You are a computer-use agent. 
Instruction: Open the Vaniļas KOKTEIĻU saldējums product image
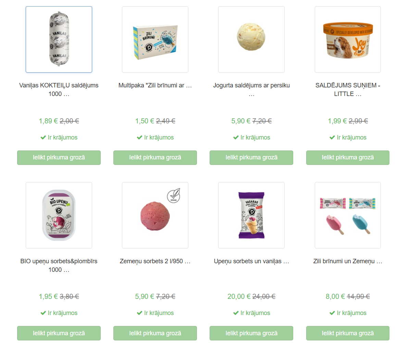(59, 39)
